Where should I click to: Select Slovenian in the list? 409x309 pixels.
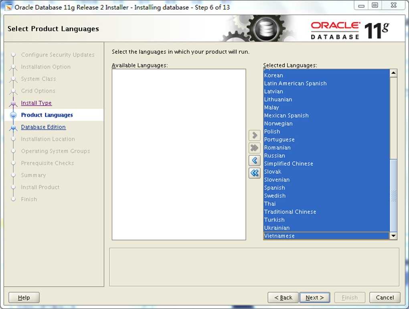326,179
